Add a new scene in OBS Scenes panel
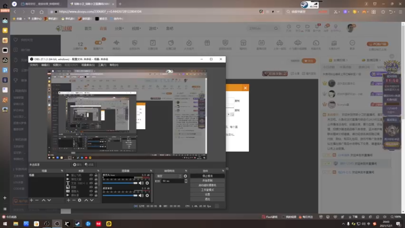Image resolution: width=405 pixels, height=228 pixels. pyautogui.click(x=31, y=200)
